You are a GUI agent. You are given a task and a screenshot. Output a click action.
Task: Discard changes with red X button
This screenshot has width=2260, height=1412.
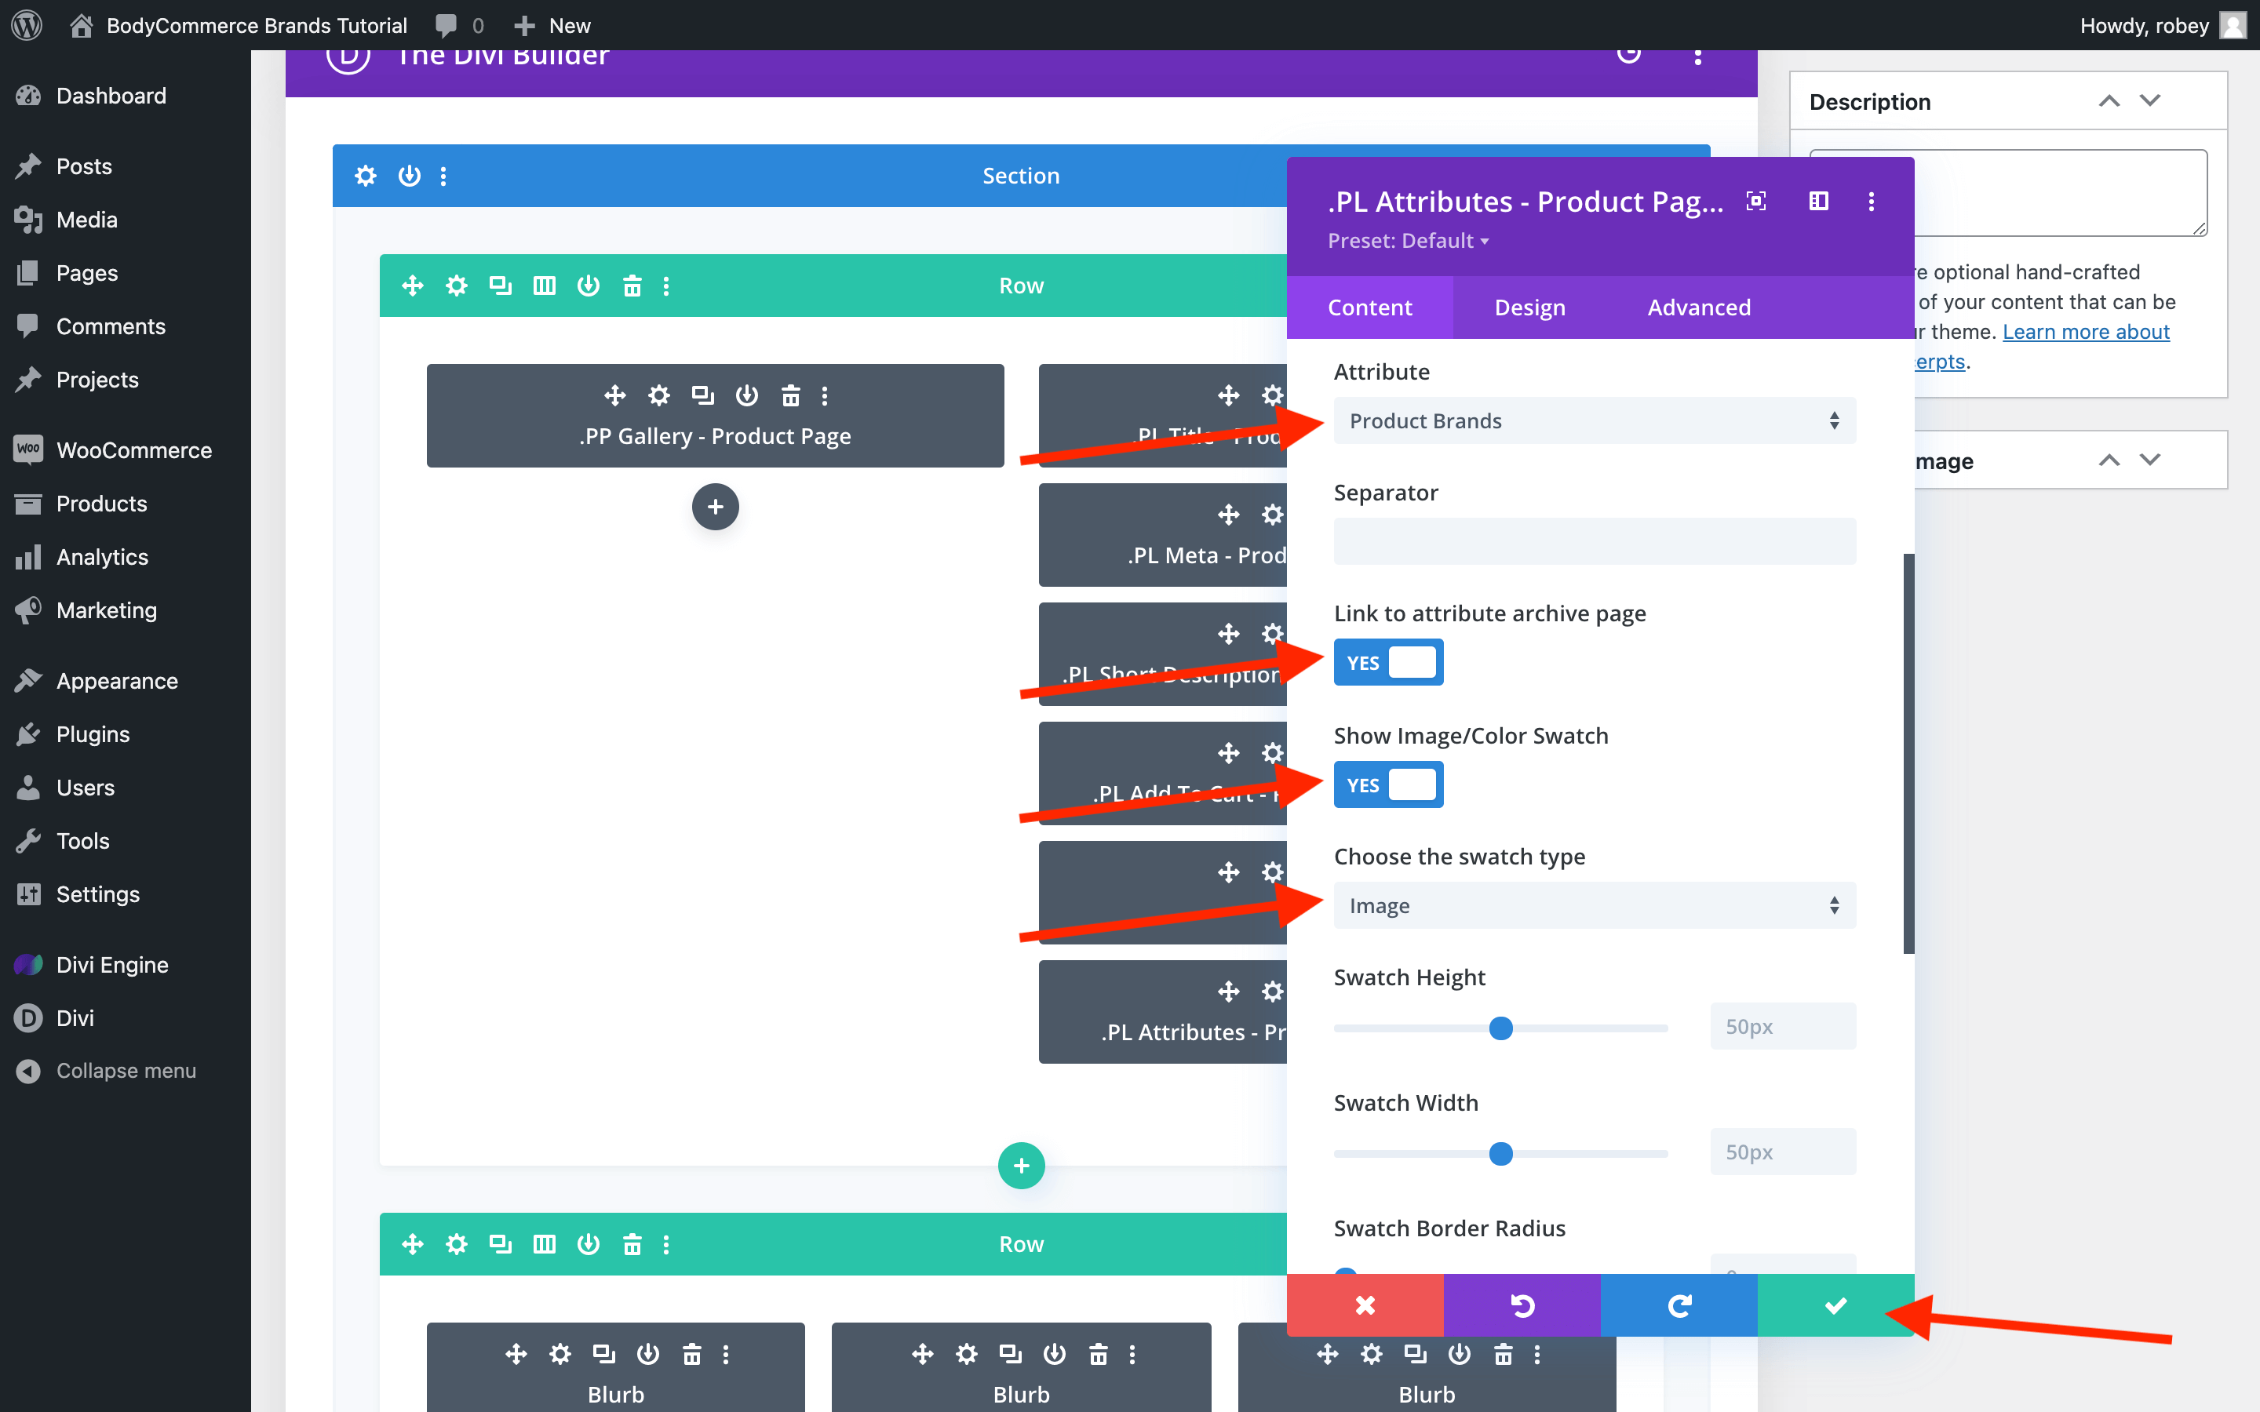[x=1365, y=1305]
